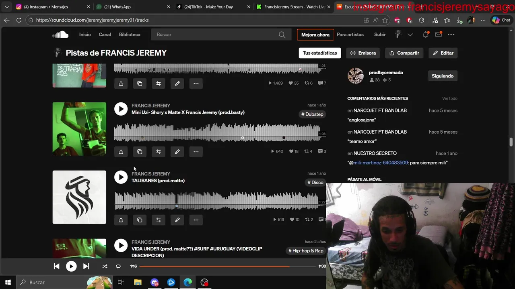
Task: Open Copilot Chat button
Action: [x=501, y=20]
